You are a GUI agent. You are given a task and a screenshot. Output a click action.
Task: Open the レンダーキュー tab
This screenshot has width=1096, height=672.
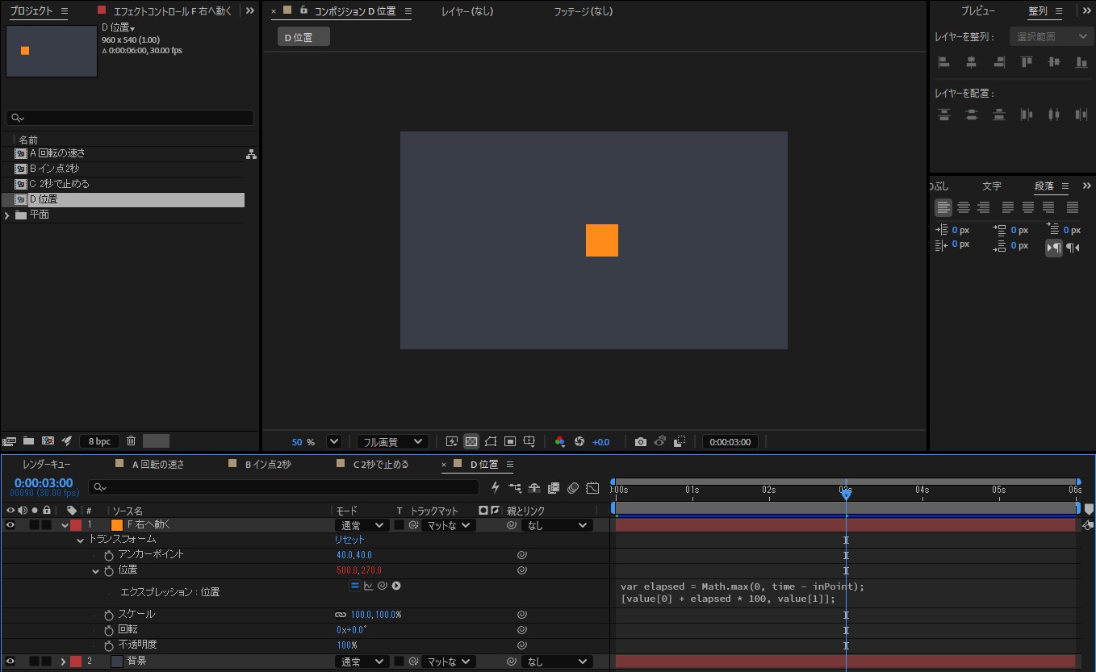pyautogui.click(x=46, y=464)
